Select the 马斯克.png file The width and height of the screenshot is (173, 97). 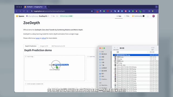point(136,57)
